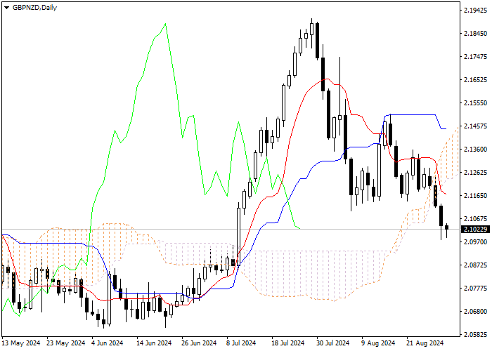Click the 2.17475 price axis label
This screenshot has width=492, height=351.
(475, 57)
